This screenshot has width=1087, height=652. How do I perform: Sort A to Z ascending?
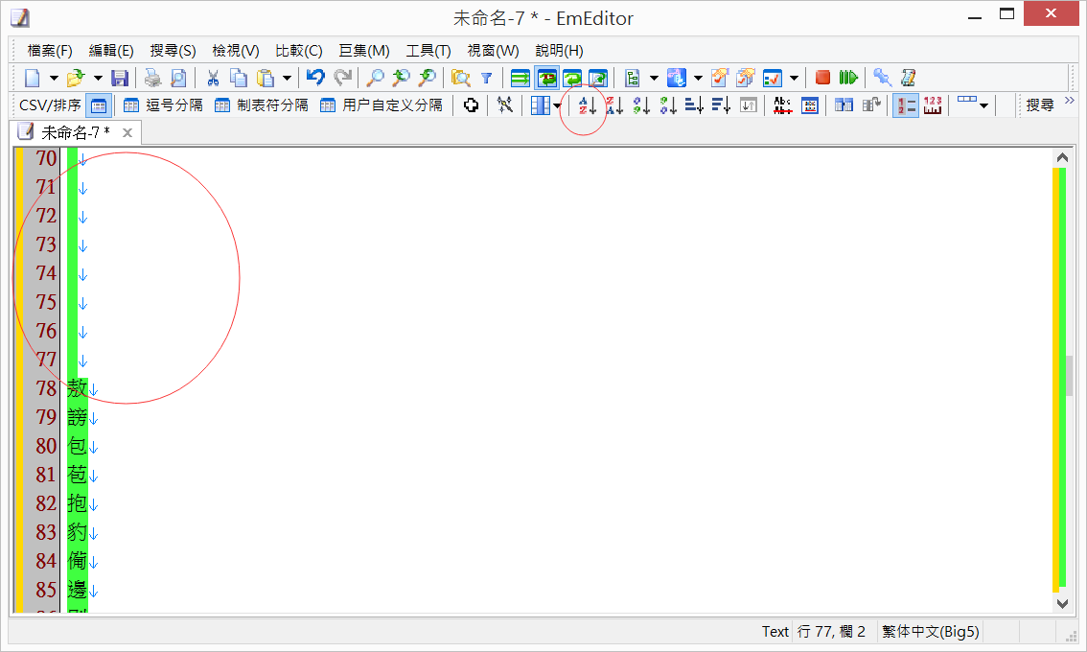tap(588, 105)
